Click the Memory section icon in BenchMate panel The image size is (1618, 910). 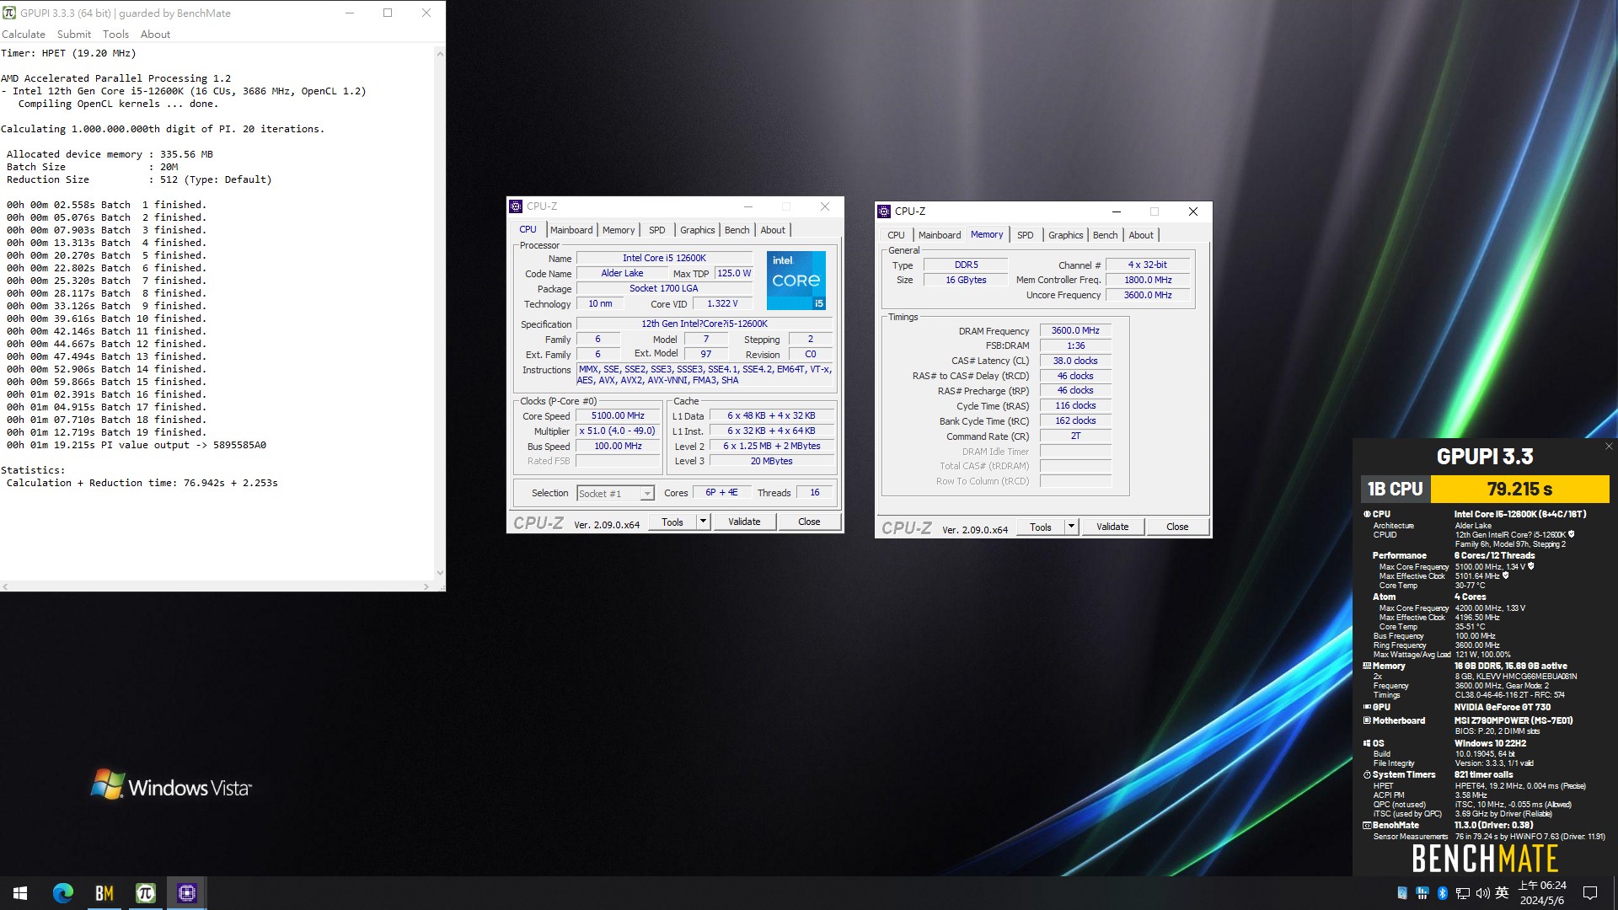pos(1367,666)
